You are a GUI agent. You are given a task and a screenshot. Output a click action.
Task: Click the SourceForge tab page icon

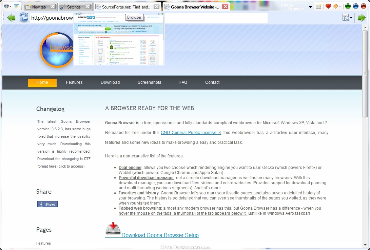click(x=98, y=7)
